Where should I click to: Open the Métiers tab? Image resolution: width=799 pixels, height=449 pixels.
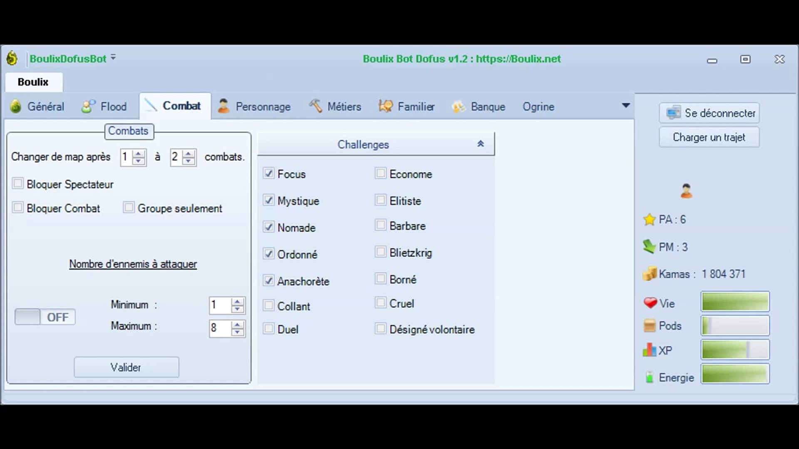[335, 106]
